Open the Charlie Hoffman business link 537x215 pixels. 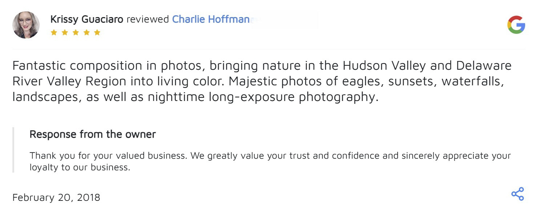pyautogui.click(x=210, y=19)
